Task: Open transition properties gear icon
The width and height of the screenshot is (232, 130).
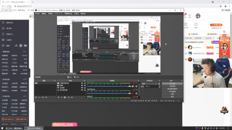Action: (x=159, y=83)
